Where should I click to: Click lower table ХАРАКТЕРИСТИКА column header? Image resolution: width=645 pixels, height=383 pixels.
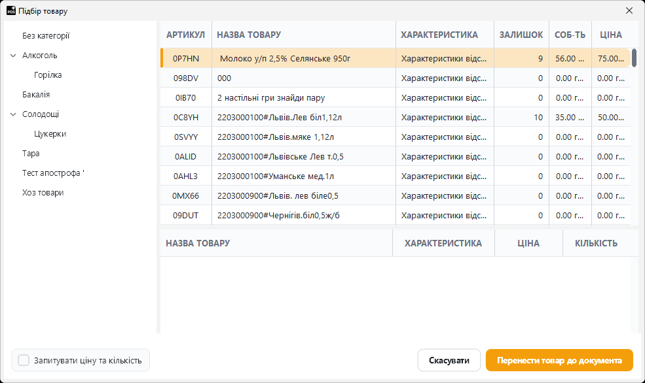[x=443, y=243]
